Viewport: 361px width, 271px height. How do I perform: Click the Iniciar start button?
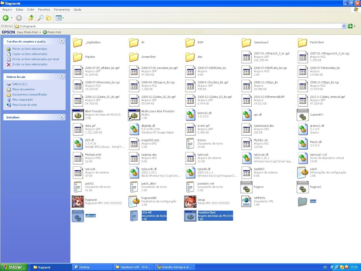pyautogui.click(x=14, y=267)
